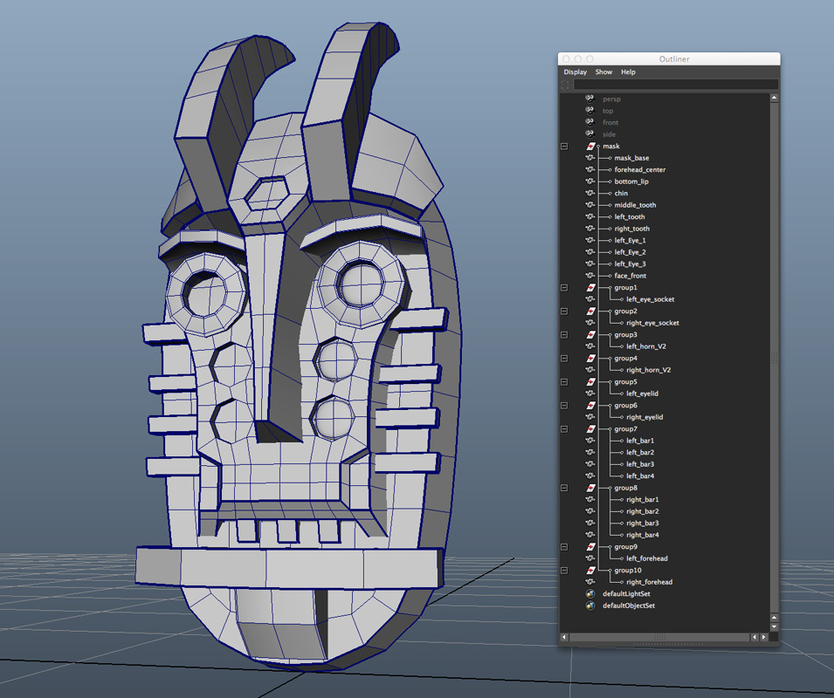Open the Help menu in Outliner

click(x=628, y=72)
